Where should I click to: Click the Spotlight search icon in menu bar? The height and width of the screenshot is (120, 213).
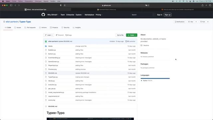tap(187, 1)
